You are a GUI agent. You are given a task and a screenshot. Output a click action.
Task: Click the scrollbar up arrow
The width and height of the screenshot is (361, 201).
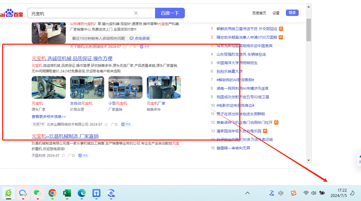point(309,7)
